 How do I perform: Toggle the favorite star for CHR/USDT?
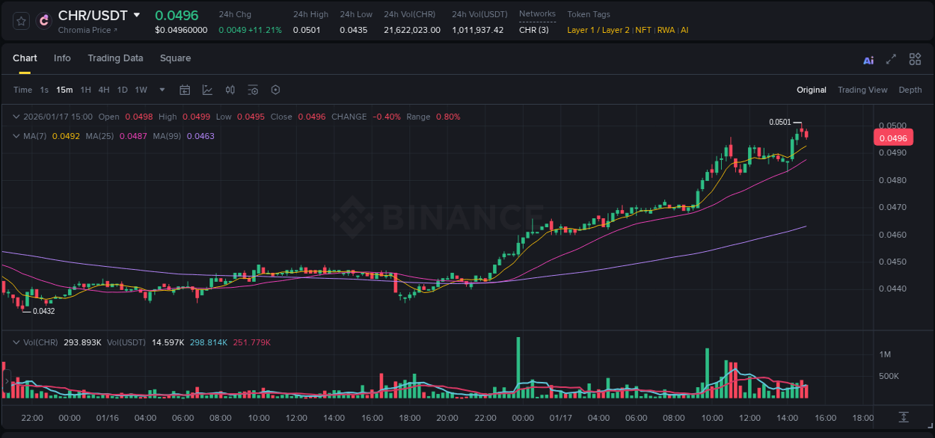[x=19, y=21]
